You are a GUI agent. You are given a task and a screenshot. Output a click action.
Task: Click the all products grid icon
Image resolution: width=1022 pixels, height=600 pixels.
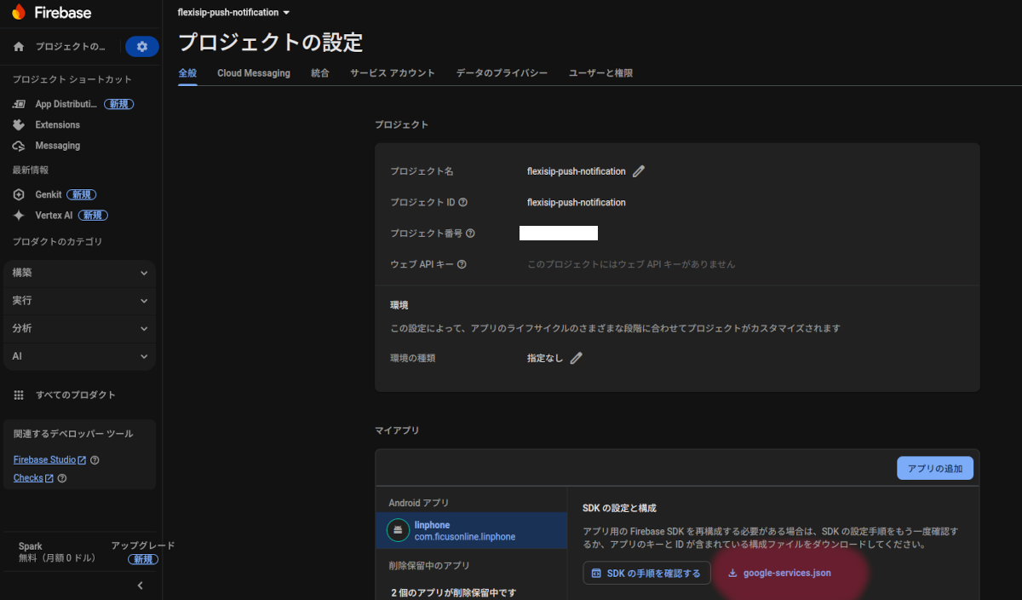(19, 395)
